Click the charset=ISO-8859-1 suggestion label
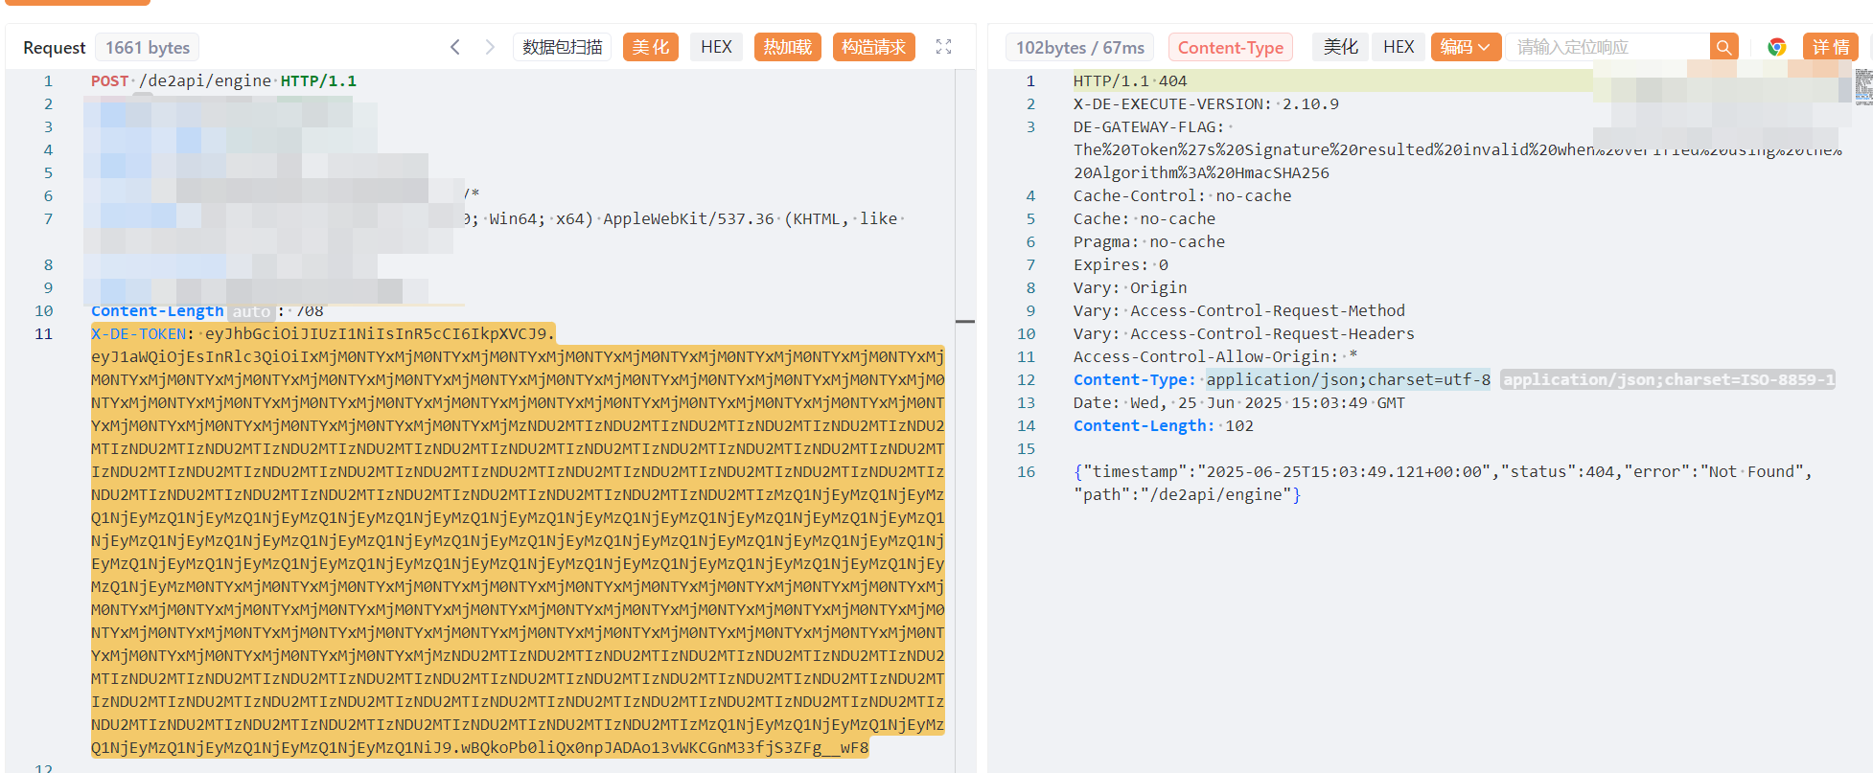This screenshot has height=773, width=1873. point(1667,380)
